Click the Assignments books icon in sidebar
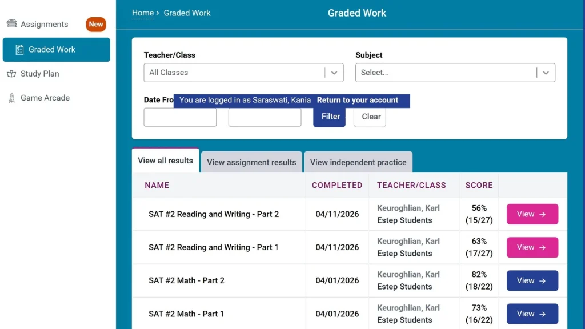 11,23
